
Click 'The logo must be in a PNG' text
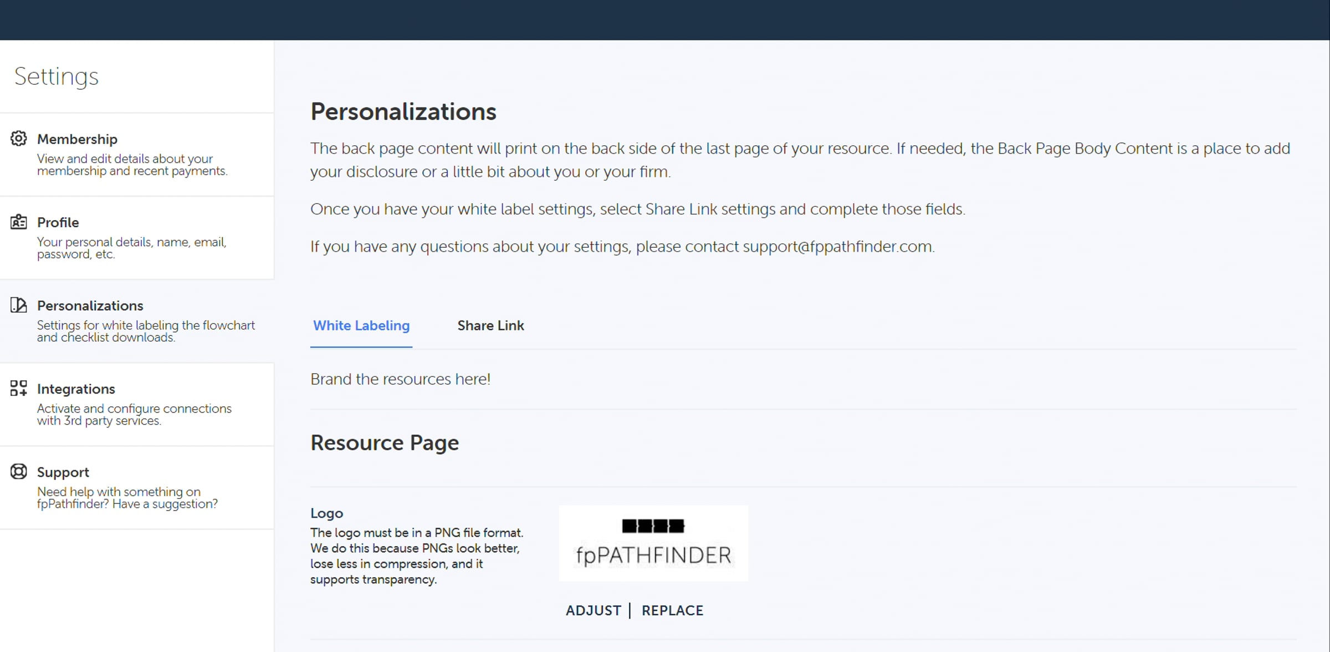[417, 556]
